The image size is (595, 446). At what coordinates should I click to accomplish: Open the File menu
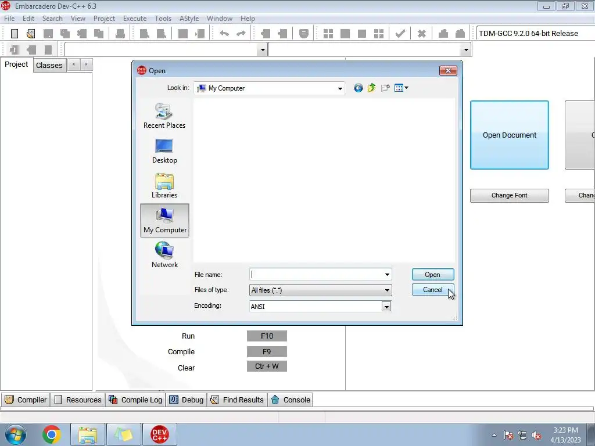pos(9,19)
